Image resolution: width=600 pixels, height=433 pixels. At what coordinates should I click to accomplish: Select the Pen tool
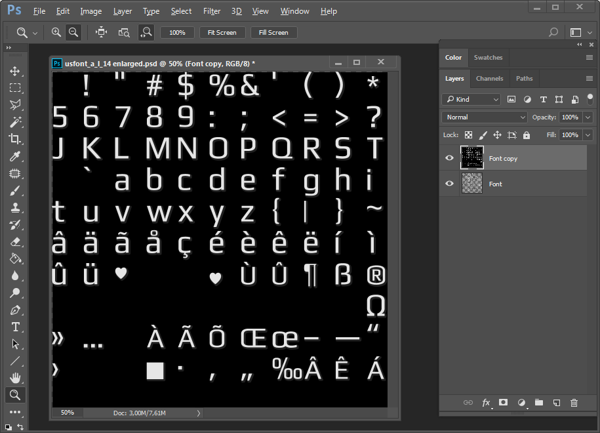[15, 310]
